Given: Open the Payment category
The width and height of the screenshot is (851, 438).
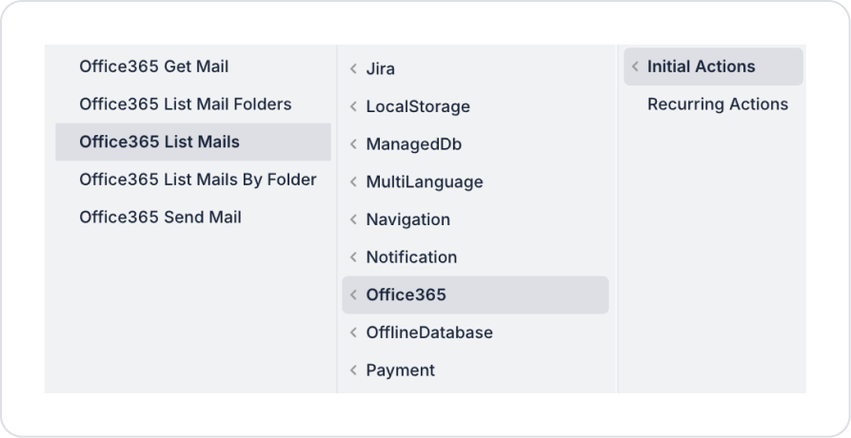Looking at the screenshot, I should [475, 371].
